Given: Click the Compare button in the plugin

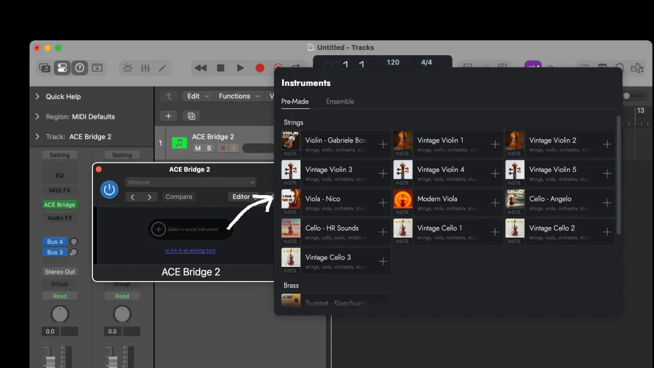Looking at the screenshot, I should click(179, 197).
